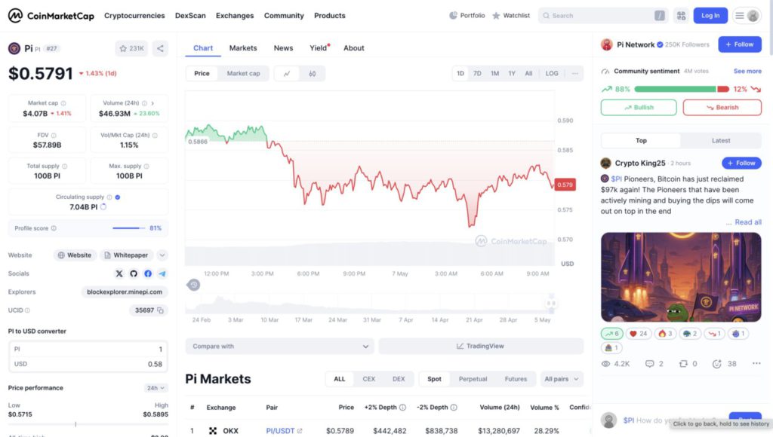Open Pi's Telegram social link
Viewport: 773px width, 437px height.
click(x=162, y=274)
